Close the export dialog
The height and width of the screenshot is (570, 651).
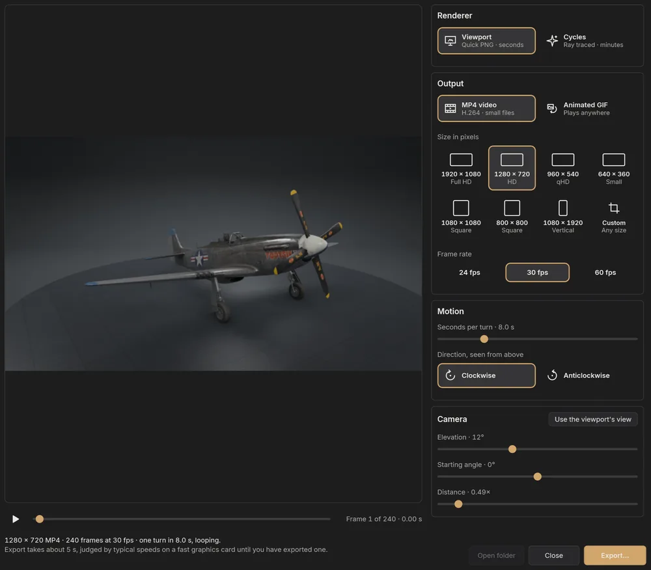[553, 556]
